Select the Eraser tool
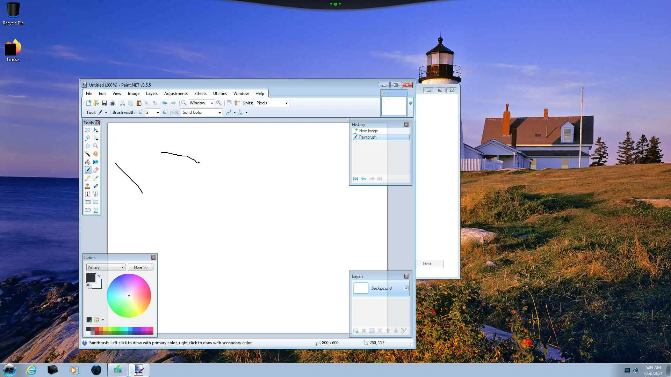This screenshot has height=377, width=671. 96,170
